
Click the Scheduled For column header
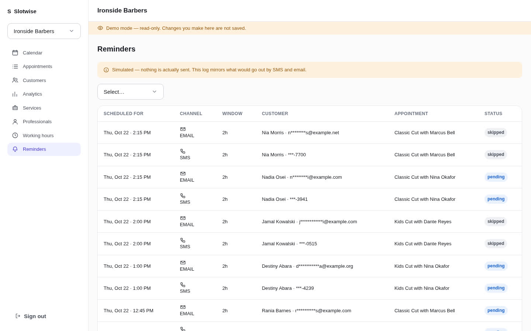tap(124, 114)
